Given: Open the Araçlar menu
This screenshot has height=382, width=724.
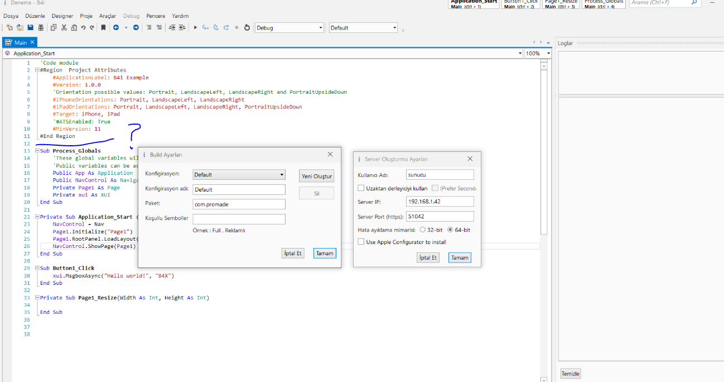Looking at the screenshot, I should click(x=108, y=16).
